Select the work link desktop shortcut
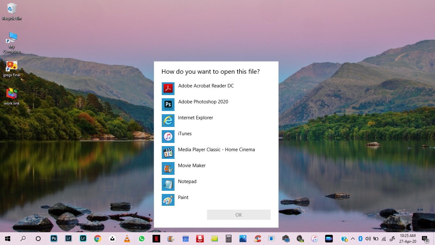Screen dimensions: 435x245 point(12,96)
